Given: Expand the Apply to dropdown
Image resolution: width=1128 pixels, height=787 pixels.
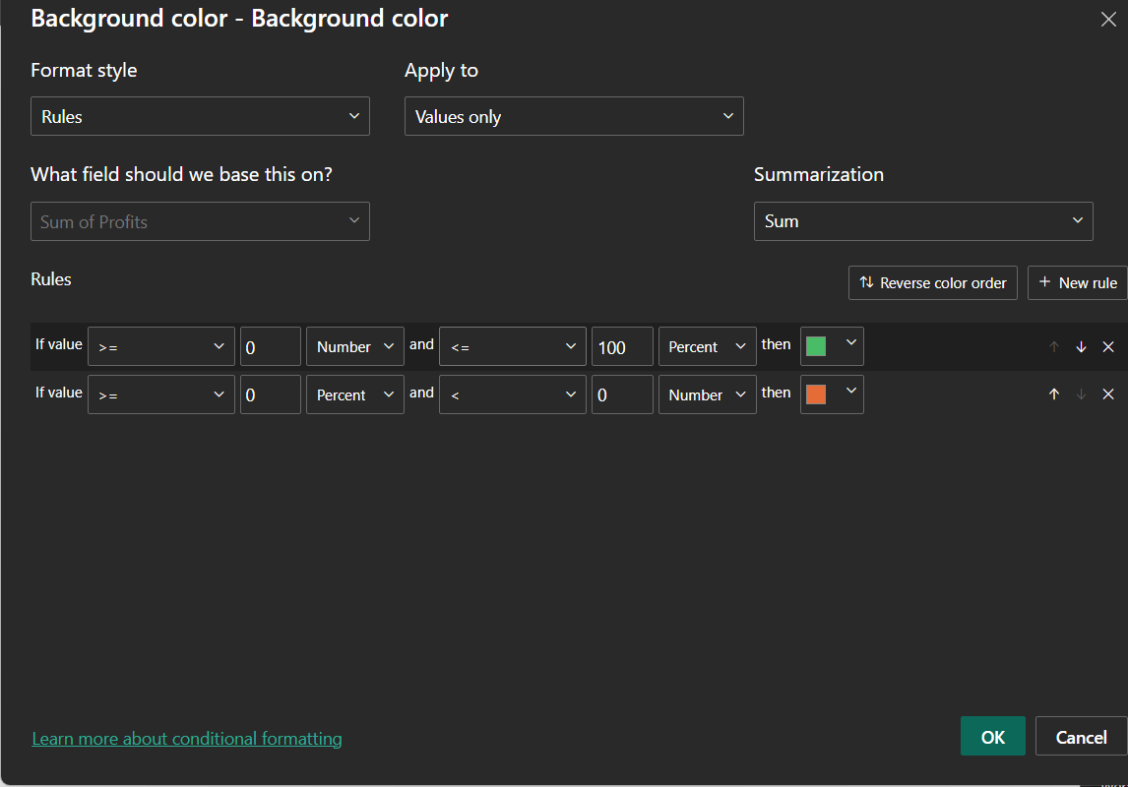Looking at the screenshot, I should (574, 116).
